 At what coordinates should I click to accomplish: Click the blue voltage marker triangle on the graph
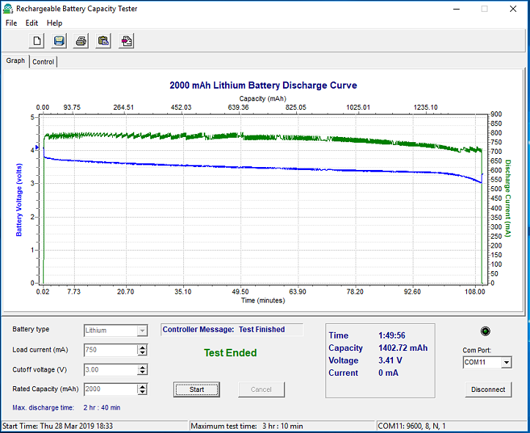(x=38, y=147)
